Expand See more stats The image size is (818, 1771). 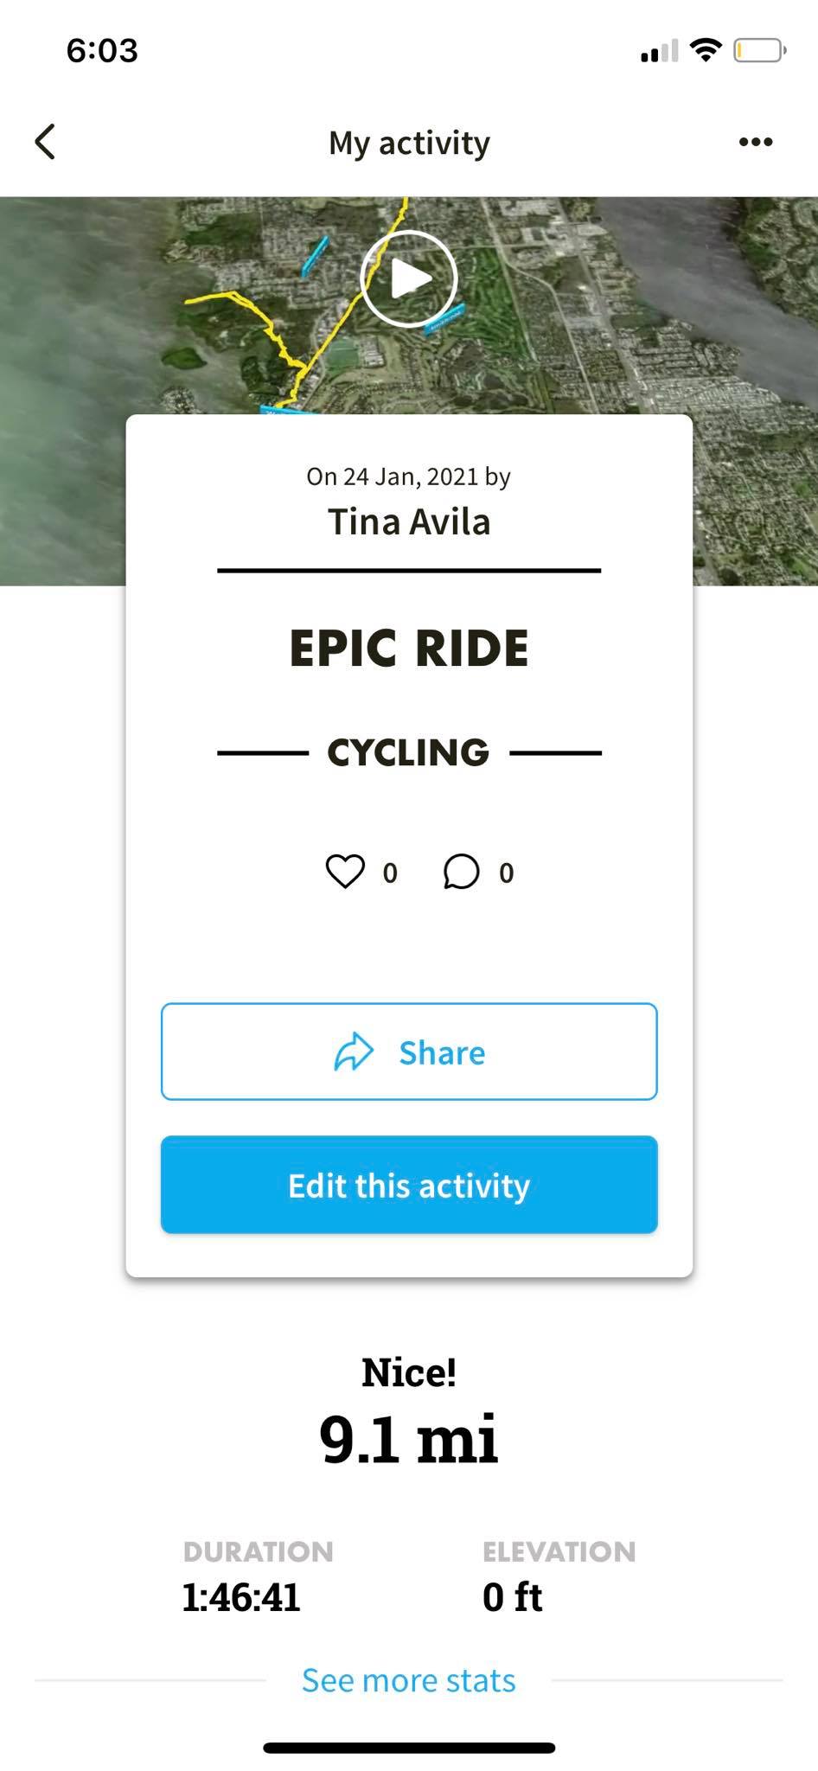tap(409, 1680)
